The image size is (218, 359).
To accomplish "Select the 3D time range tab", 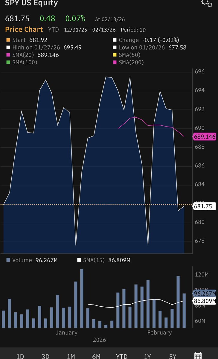I will pos(45,356).
